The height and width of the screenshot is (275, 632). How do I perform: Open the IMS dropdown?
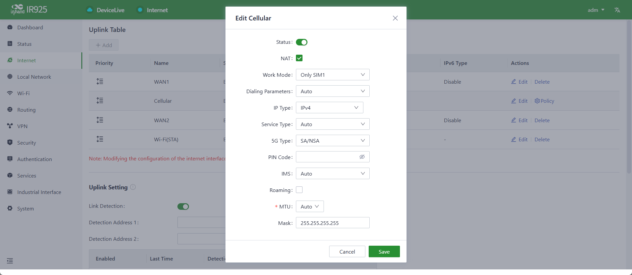click(x=332, y=174)
